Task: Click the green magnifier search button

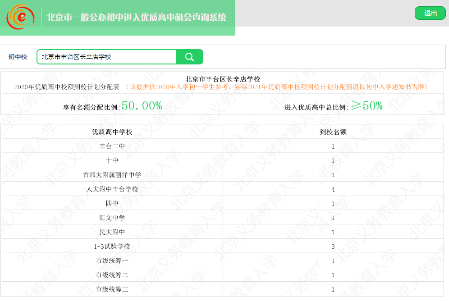Action: (x=190, y=57)
